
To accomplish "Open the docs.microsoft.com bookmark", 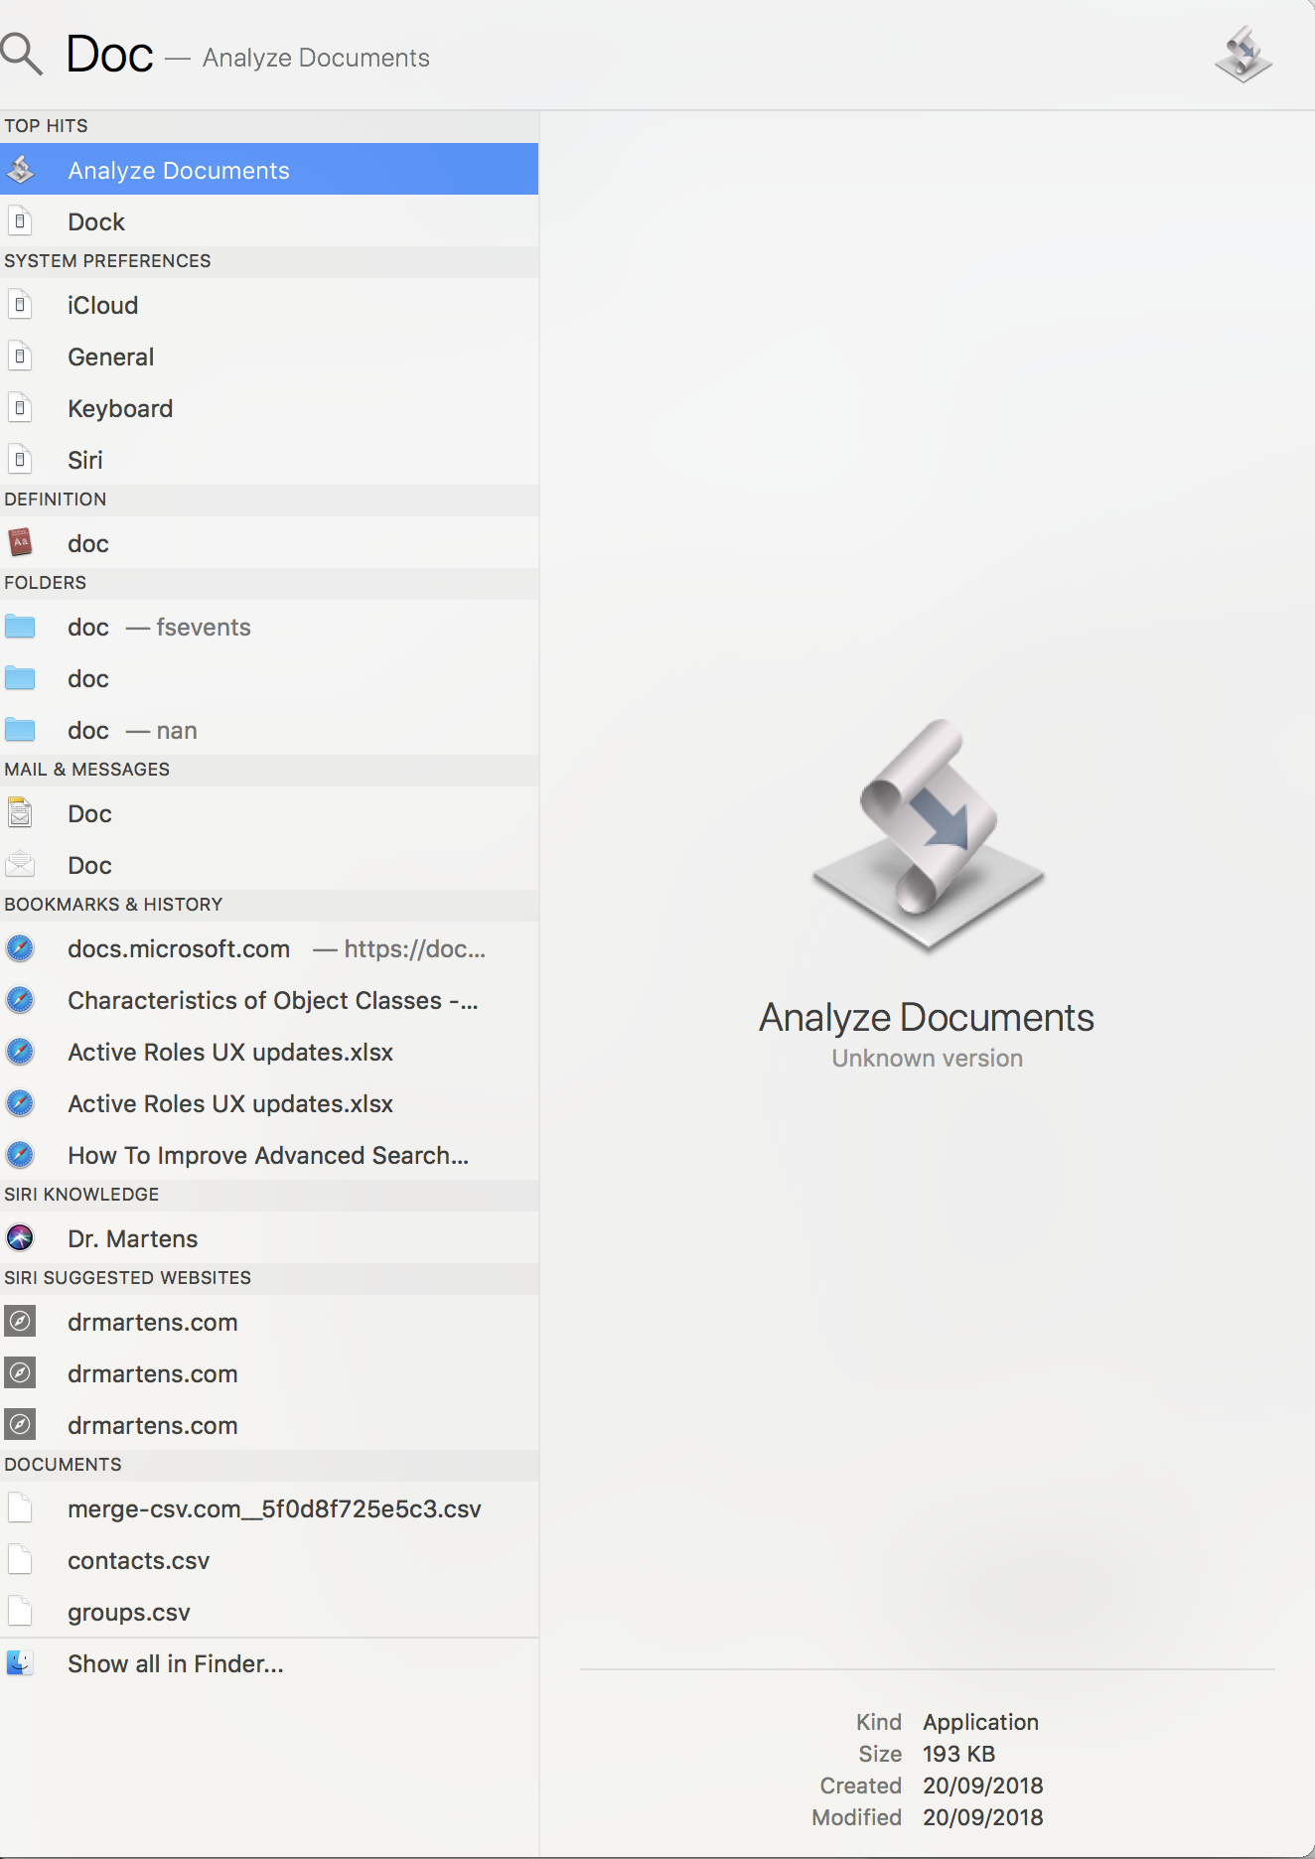I will [179, 949].
